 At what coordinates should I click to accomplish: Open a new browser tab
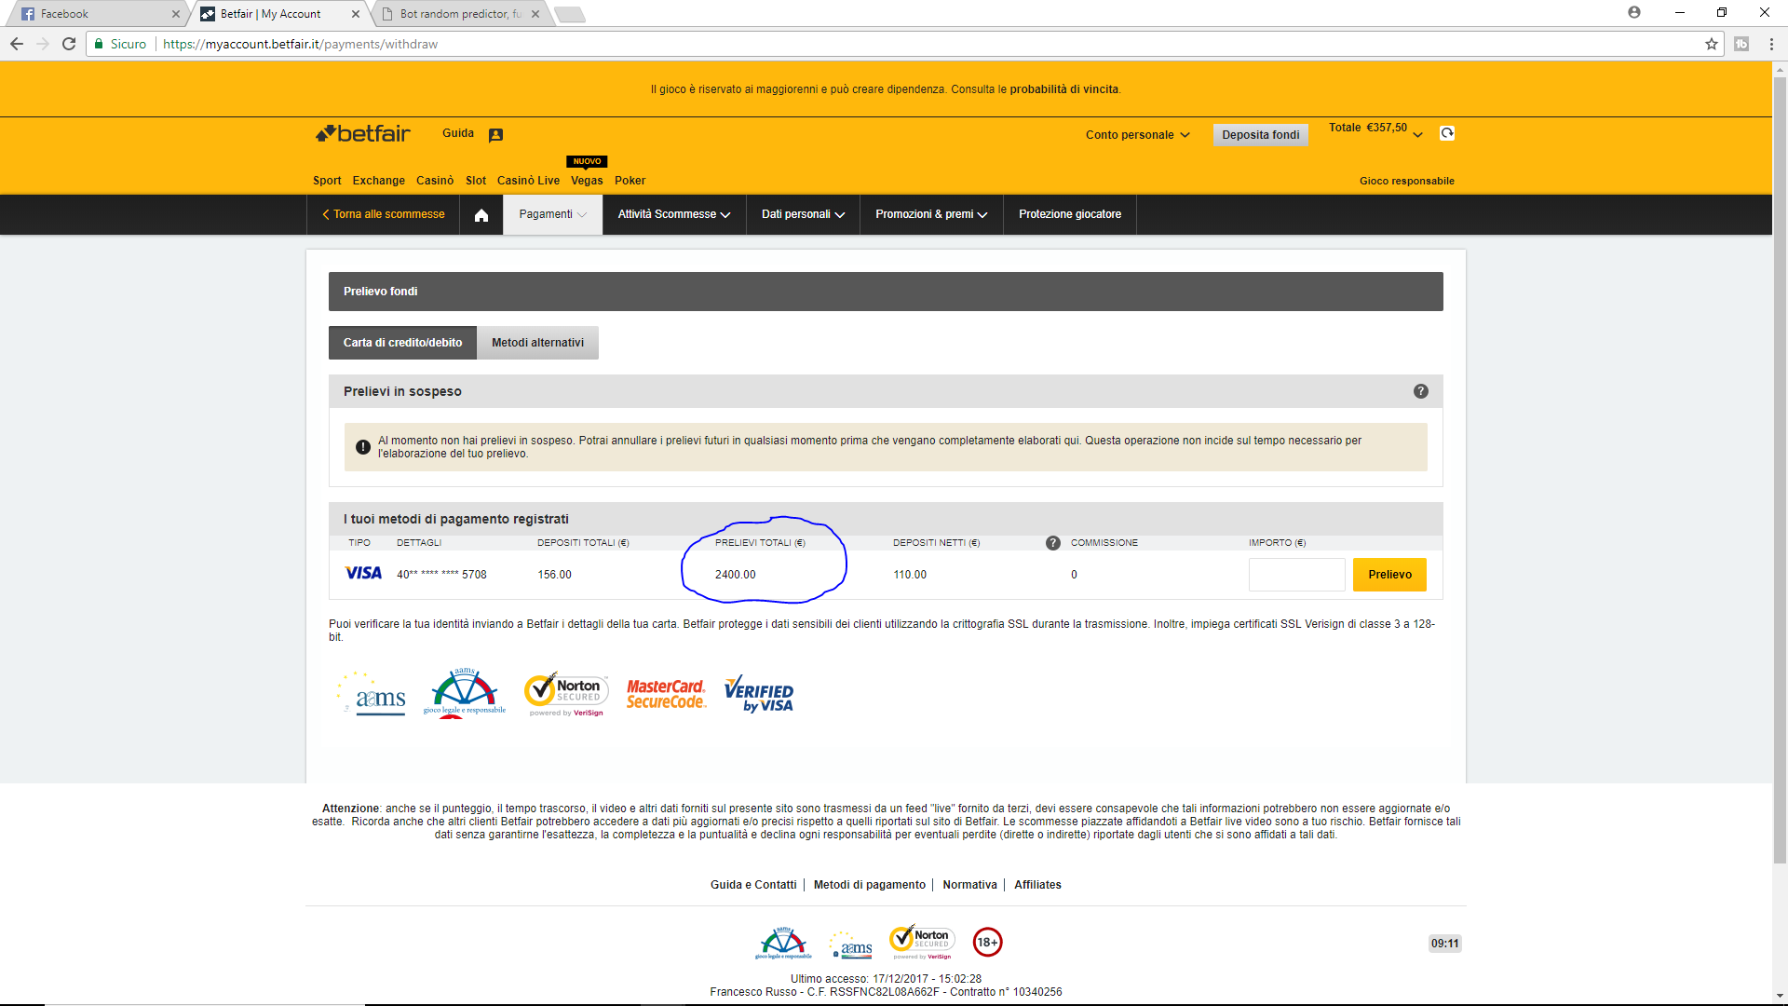(x=568, y=14)
